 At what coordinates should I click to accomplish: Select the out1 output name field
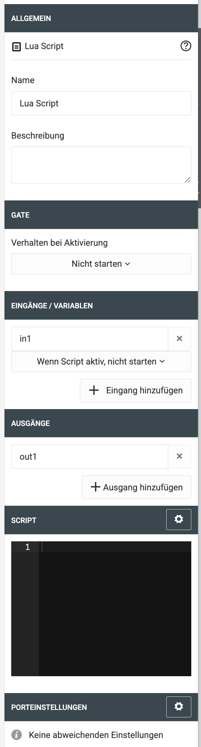point(90,456)
